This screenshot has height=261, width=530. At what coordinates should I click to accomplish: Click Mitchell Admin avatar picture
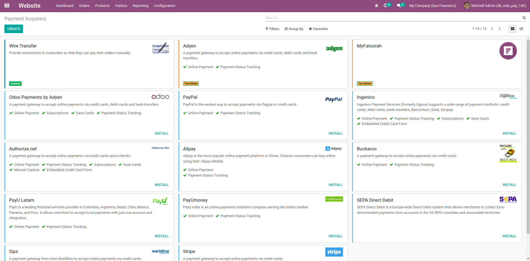(x=466, y=6)
